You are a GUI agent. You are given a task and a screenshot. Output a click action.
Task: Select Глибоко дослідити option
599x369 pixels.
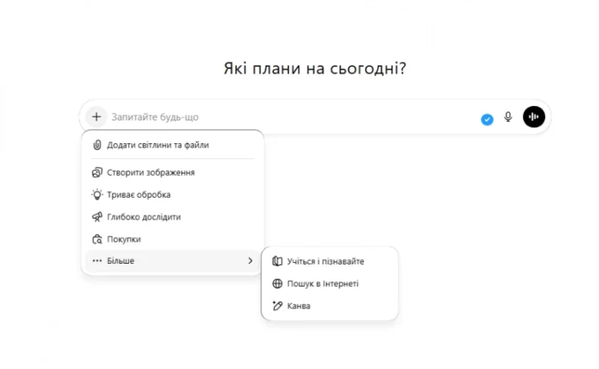pos(144,217)
